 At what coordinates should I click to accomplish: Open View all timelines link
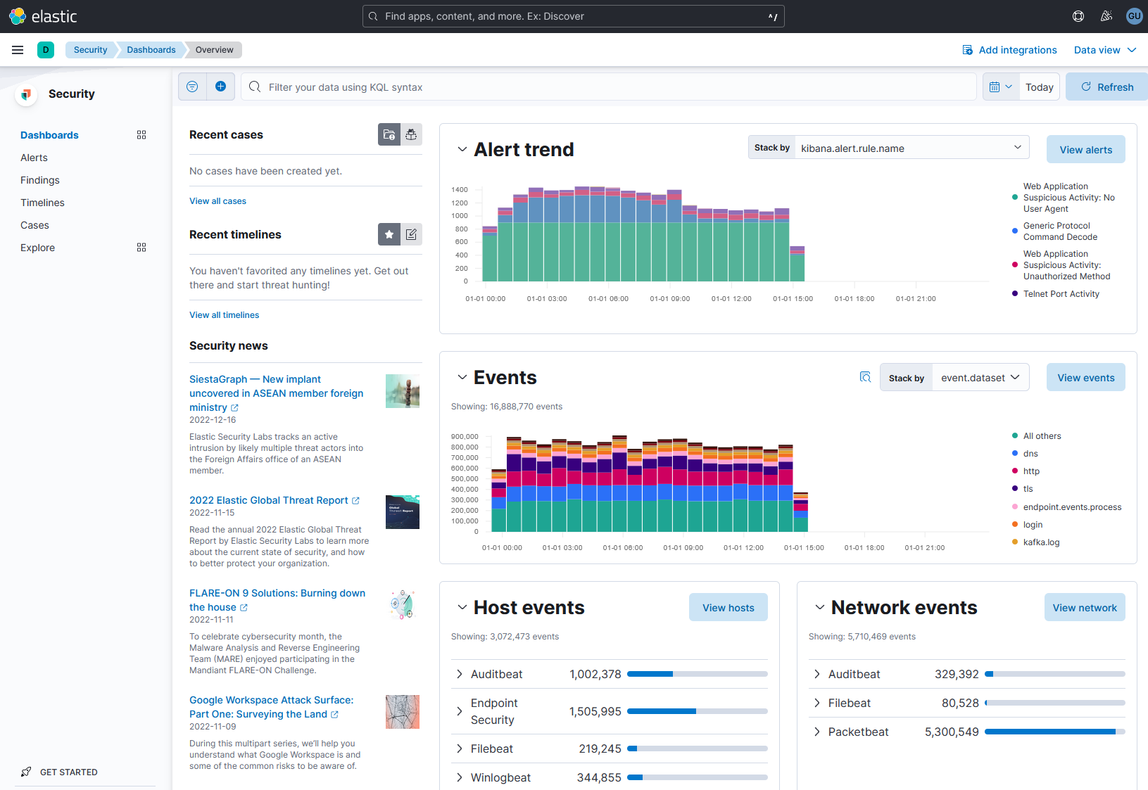pyautogui.click(x=224, y=315)
